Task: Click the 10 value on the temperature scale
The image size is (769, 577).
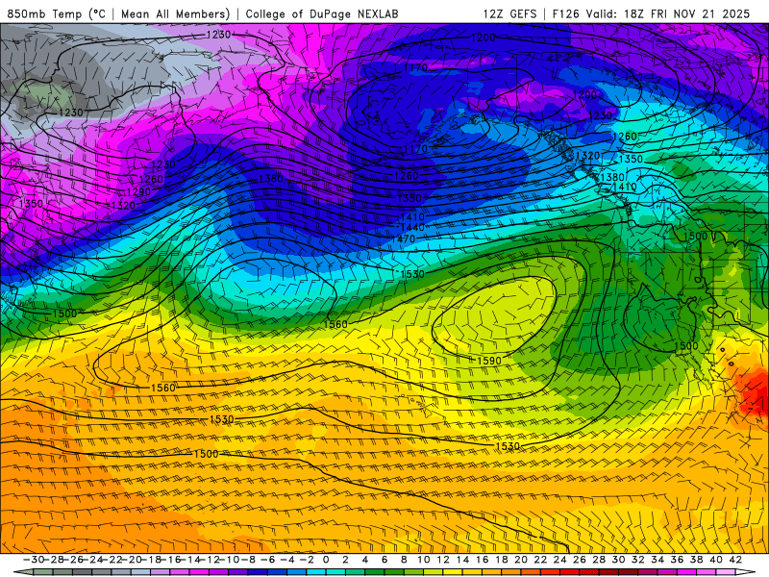Action: pyautogui.click(x=424, y=560)
